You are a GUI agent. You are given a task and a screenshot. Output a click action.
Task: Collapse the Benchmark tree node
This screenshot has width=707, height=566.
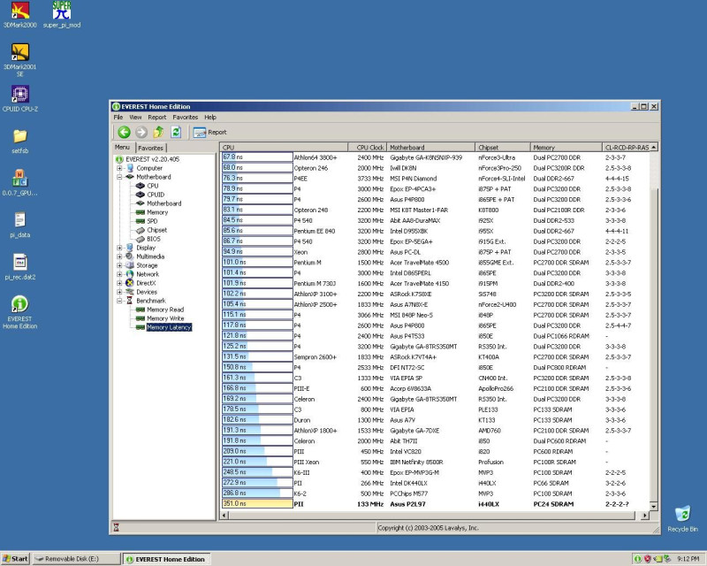click(x=119, y=301)
